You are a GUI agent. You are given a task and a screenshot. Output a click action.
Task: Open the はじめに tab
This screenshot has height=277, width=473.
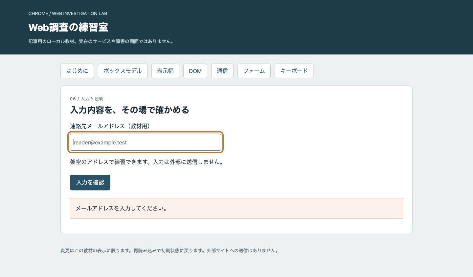(77, 71)
